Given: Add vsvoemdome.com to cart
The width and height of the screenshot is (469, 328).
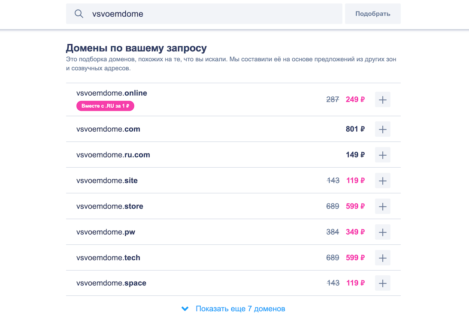Looking at the screenshot, I should [382, 129].
